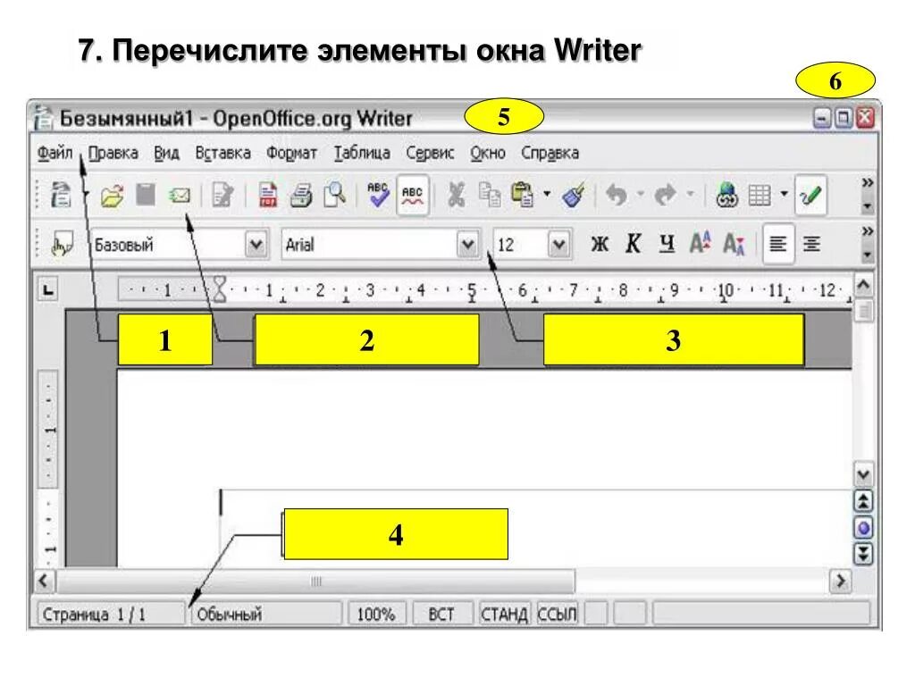Open the Table size dropdown arrow
The image size is (915, 686).
[785, 194]
